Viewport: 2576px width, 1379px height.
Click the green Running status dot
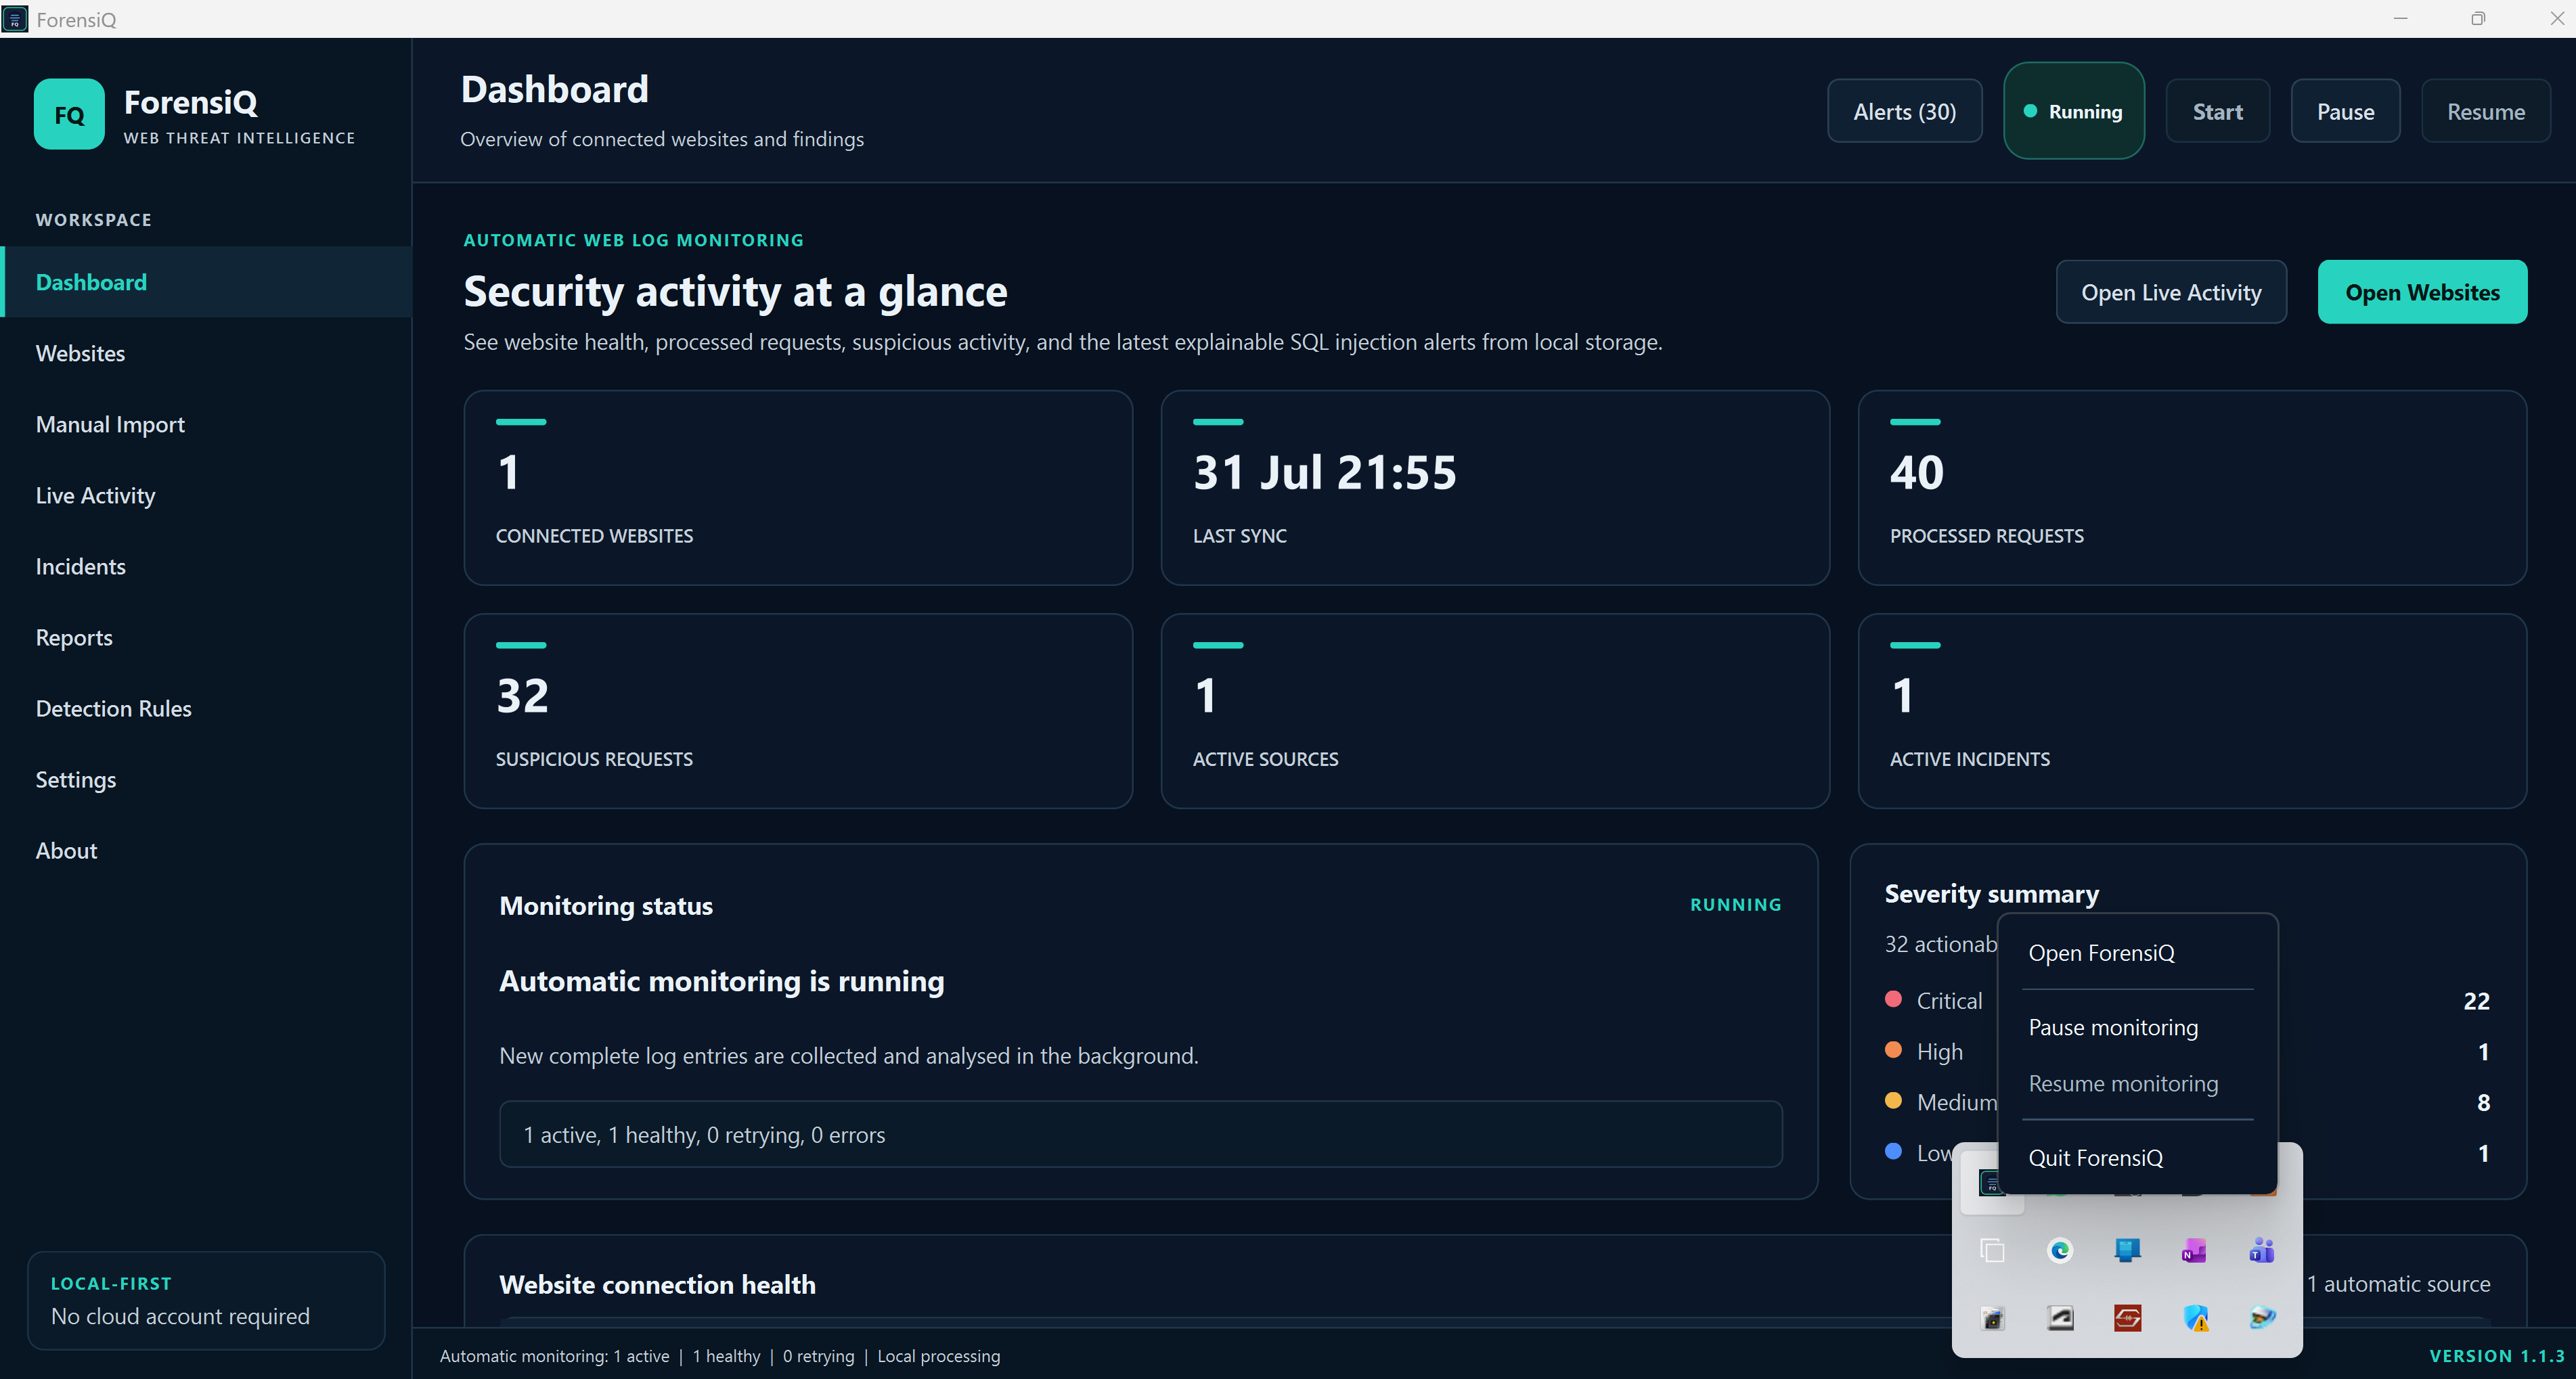point(2030,111)
